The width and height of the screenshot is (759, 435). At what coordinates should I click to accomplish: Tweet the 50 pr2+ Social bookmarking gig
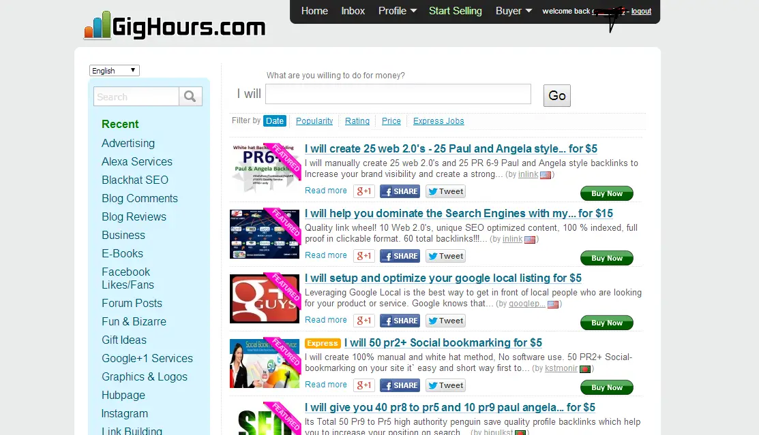tap(446, 386)
